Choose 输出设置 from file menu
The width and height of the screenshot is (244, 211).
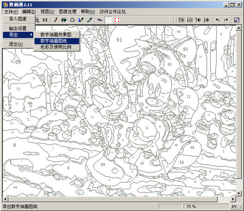coord(18,28)
